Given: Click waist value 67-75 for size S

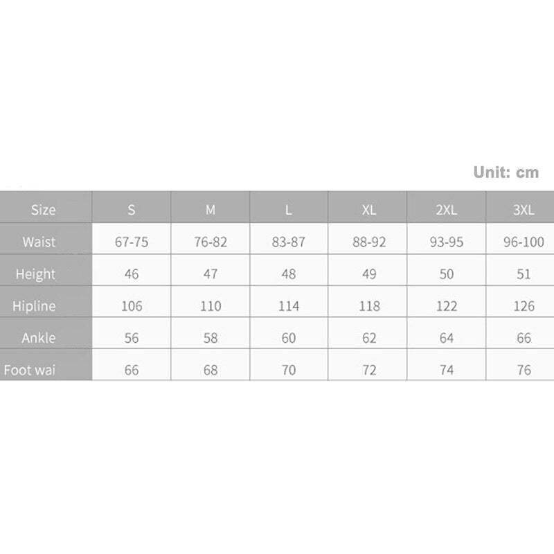Looking at the screenshot, I should point(132,242).
